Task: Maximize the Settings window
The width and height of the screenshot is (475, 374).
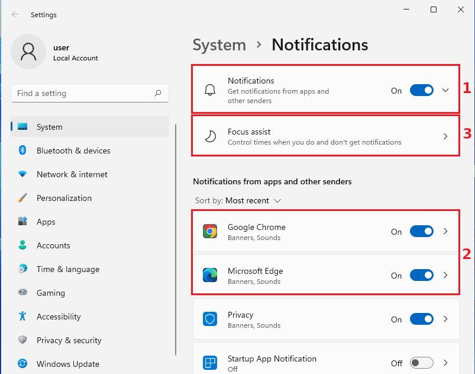Action: tap(434, 9)
